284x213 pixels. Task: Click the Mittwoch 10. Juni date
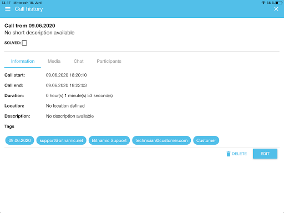28,3
